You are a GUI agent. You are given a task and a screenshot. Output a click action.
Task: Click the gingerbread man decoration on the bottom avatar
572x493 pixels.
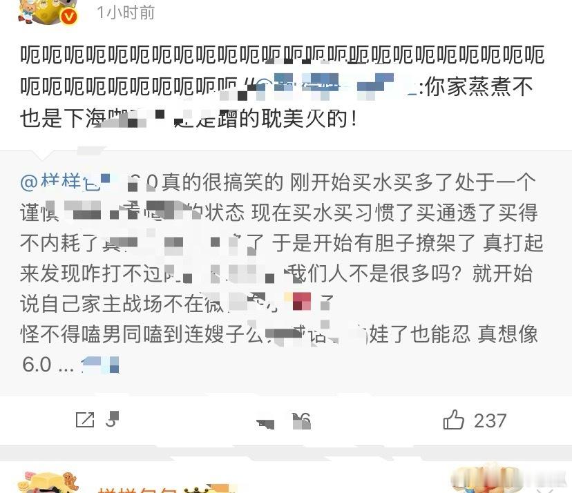tap(69, 480)
